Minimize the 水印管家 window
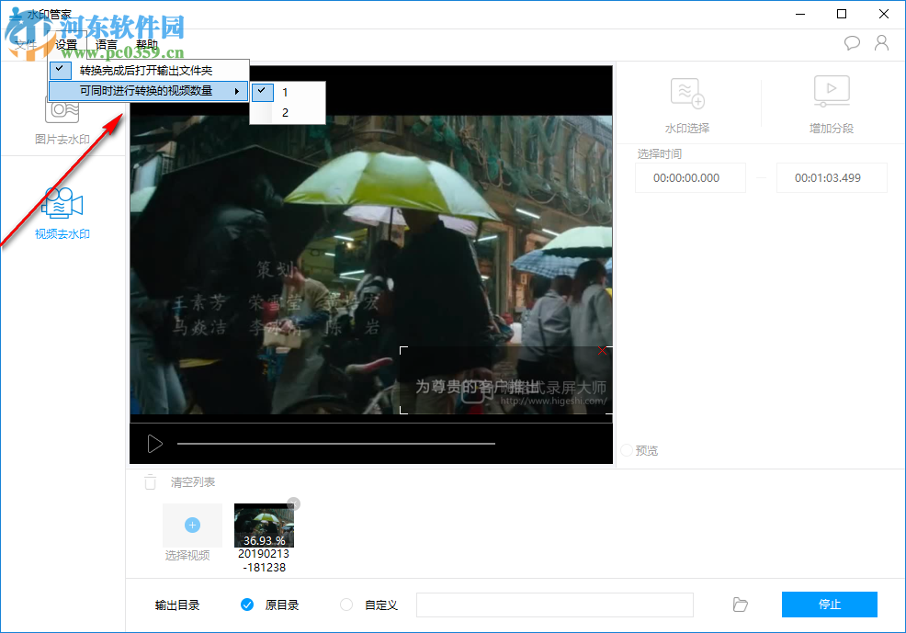906x633 pixels. 800,14
